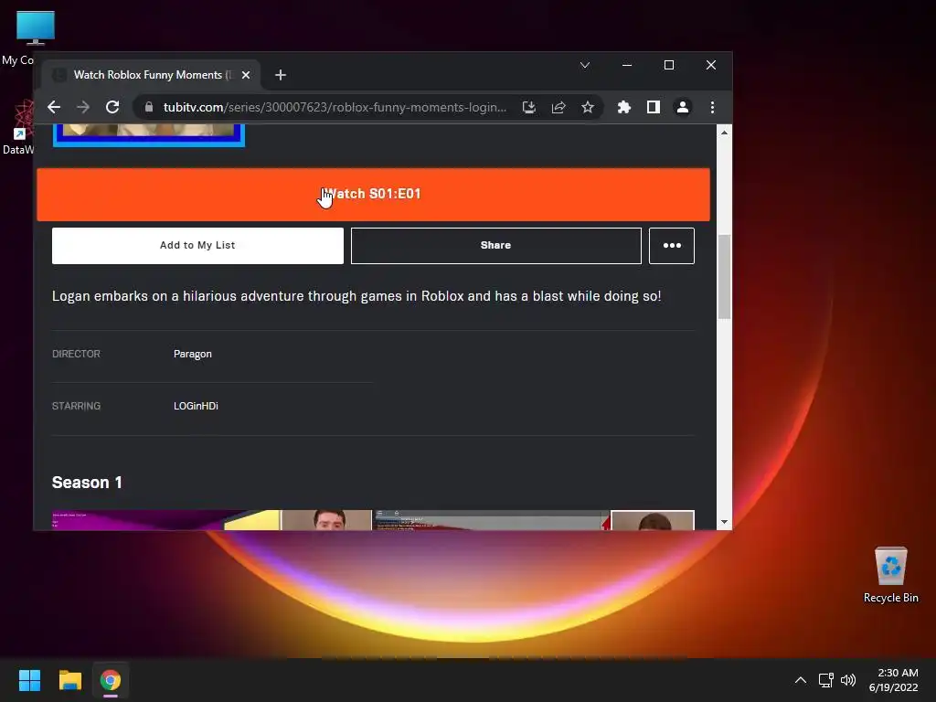Select the Season 1 heading
The image size is (936, 702).
pos(87,483)
